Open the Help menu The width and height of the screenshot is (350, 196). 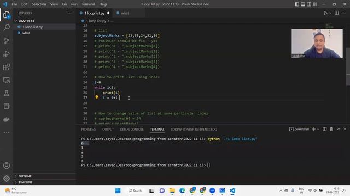click(103, 4)
